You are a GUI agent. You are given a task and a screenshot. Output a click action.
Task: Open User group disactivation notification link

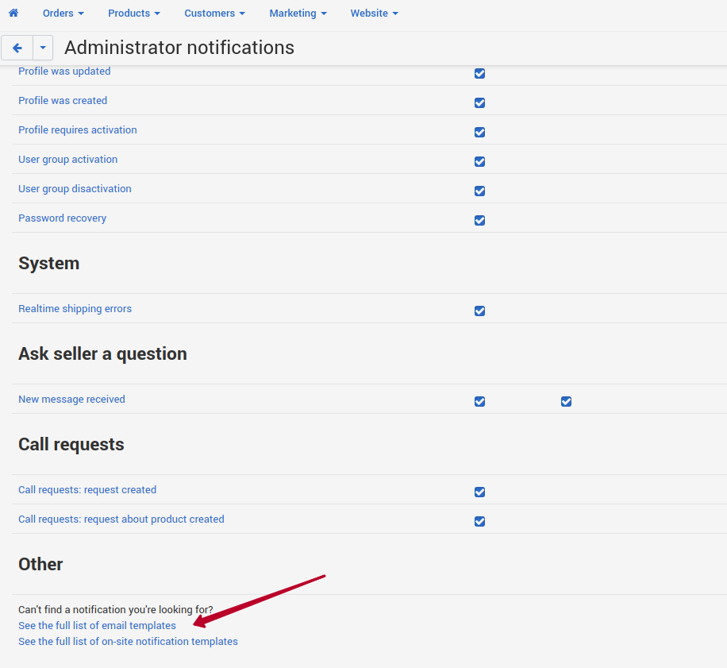[75, 189]
